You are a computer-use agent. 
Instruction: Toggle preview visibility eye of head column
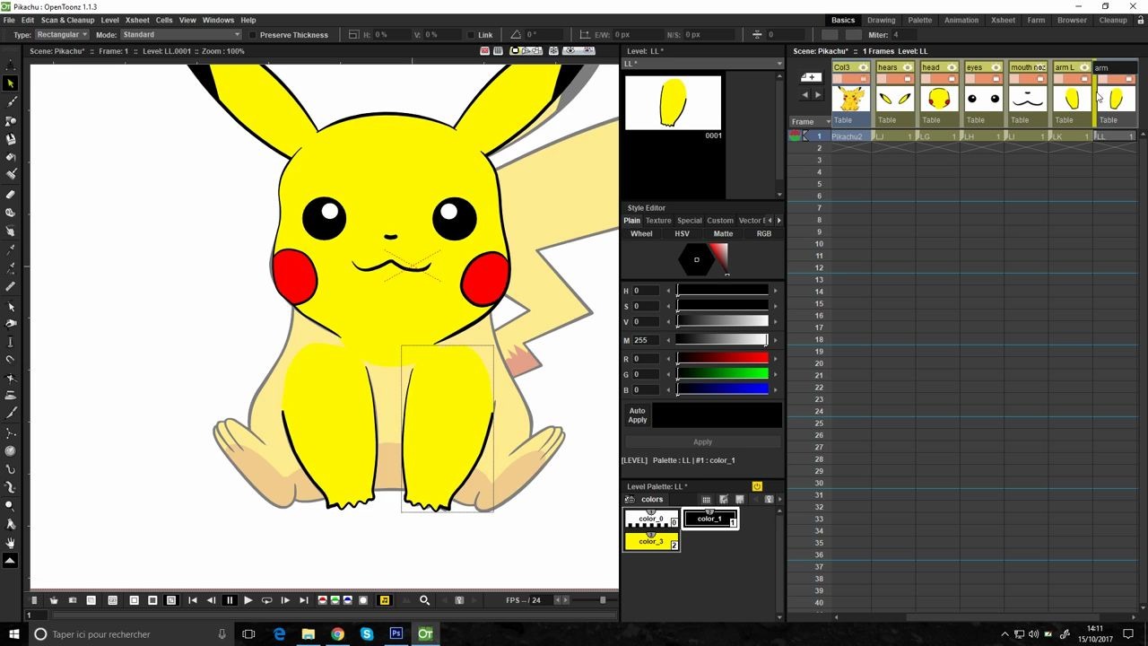click(x=952, y=67)
